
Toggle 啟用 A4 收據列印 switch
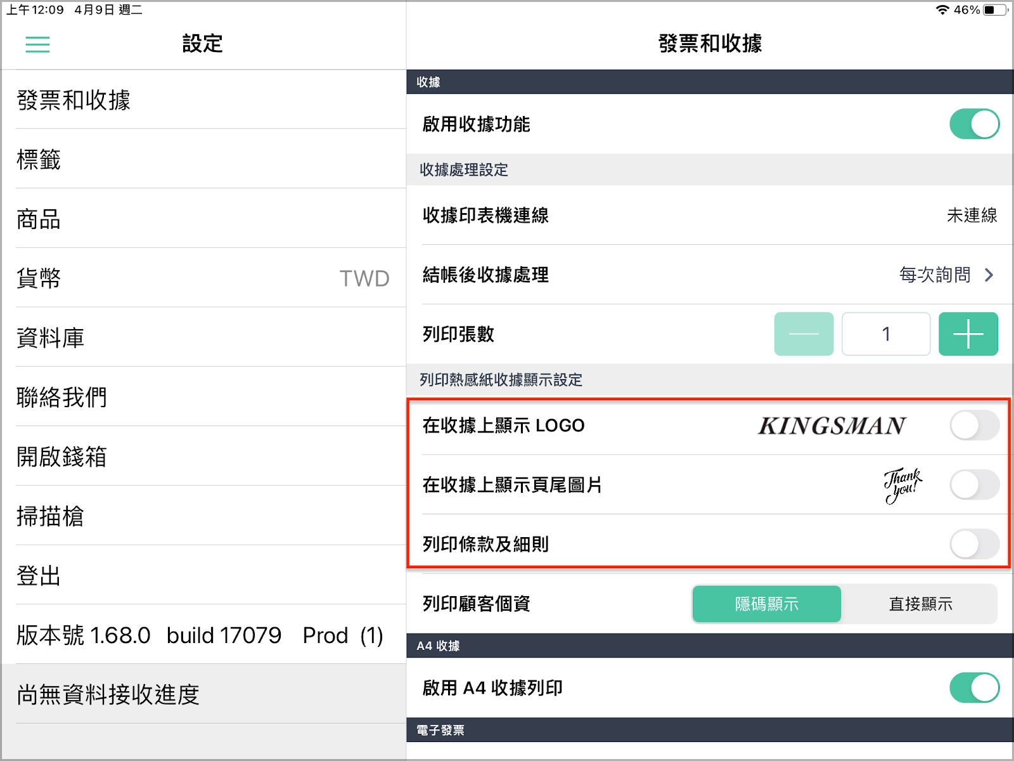(974, 687)
